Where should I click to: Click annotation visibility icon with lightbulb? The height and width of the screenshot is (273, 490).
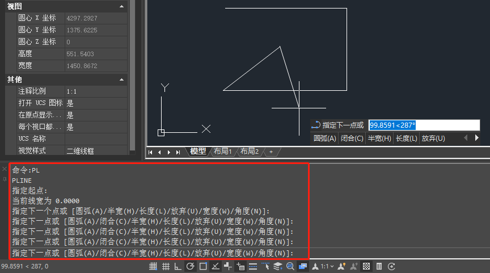[341, 266]
